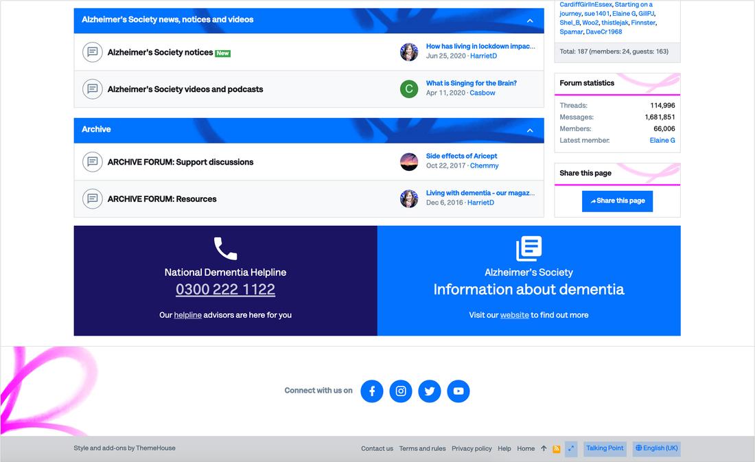This screenshot has height=462, width=755.
Task: Go to Terms and rules page
Action: [x=422, y=449]
